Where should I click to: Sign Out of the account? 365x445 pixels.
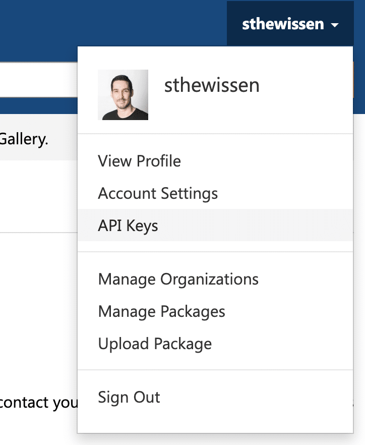(x=129, y=397)
